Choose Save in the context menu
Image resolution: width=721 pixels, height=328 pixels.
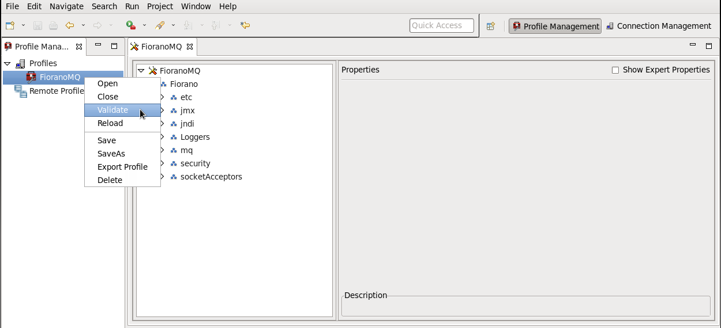pos(122,140)
